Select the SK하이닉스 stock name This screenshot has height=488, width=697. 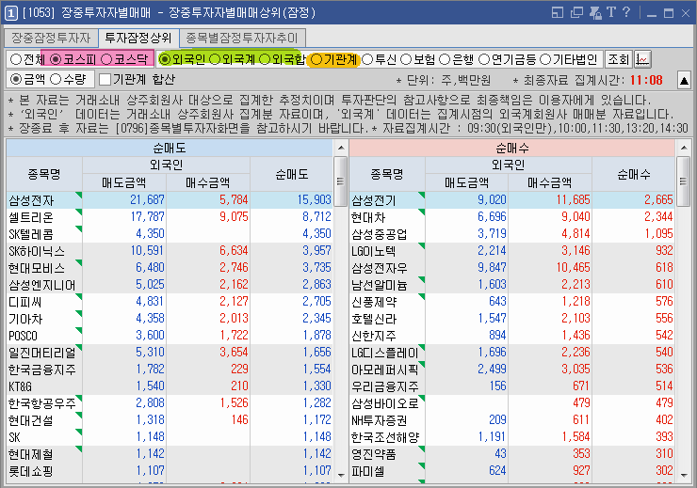37,252
